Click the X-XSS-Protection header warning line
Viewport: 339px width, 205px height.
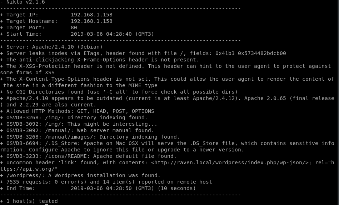coord(166,69)
